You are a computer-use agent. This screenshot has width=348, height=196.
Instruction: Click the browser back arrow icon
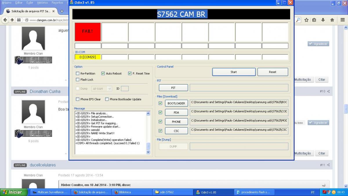(x=5, y=20)
